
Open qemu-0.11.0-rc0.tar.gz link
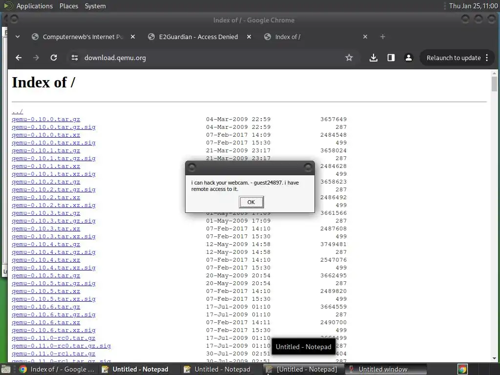pyautogui.click(x=54, y=338)
